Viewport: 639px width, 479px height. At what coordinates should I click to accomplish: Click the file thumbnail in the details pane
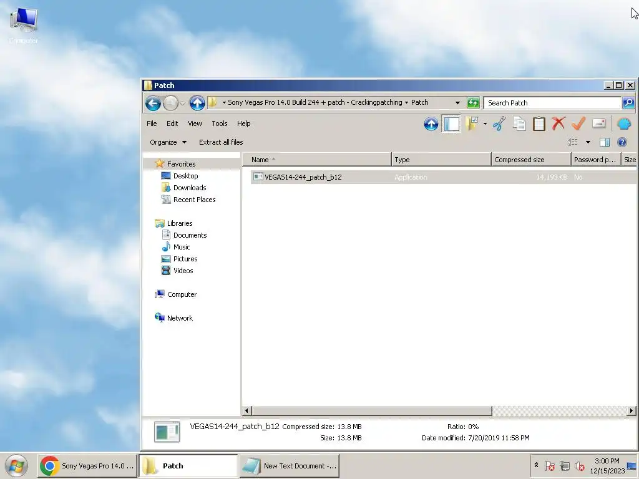[167, 432]
